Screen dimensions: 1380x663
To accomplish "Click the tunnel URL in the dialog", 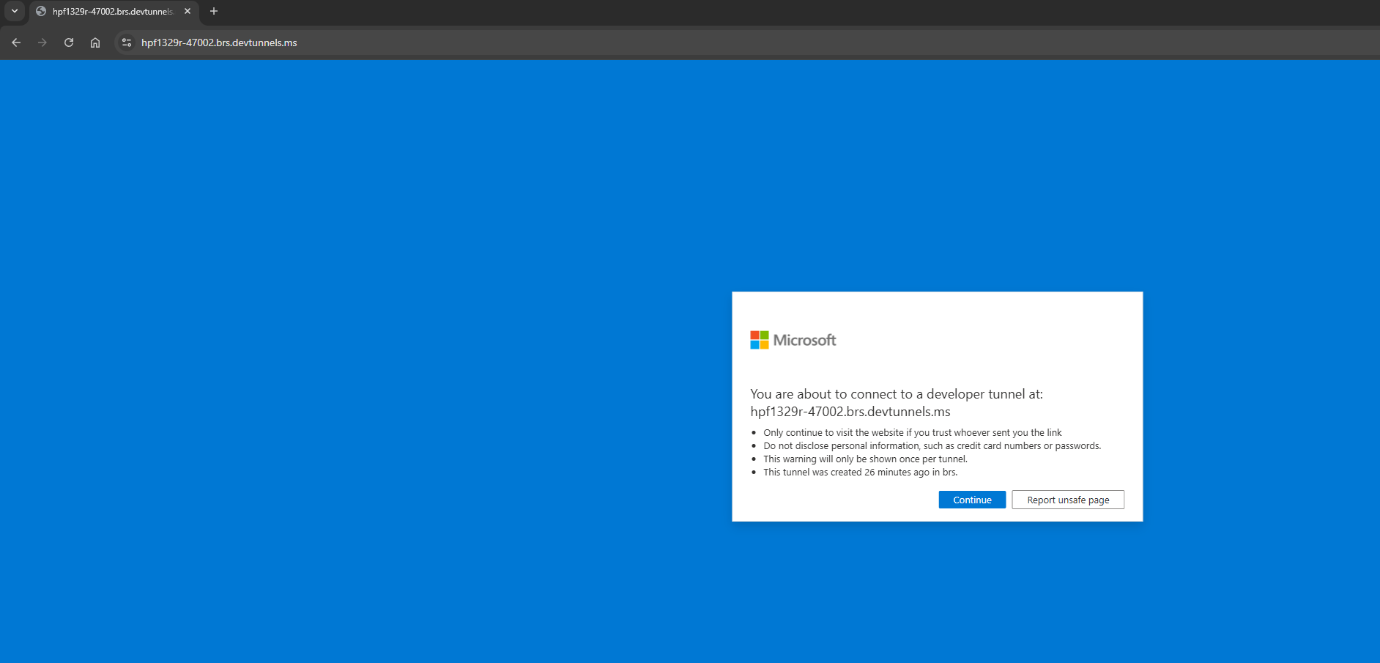I will (850, 412).
